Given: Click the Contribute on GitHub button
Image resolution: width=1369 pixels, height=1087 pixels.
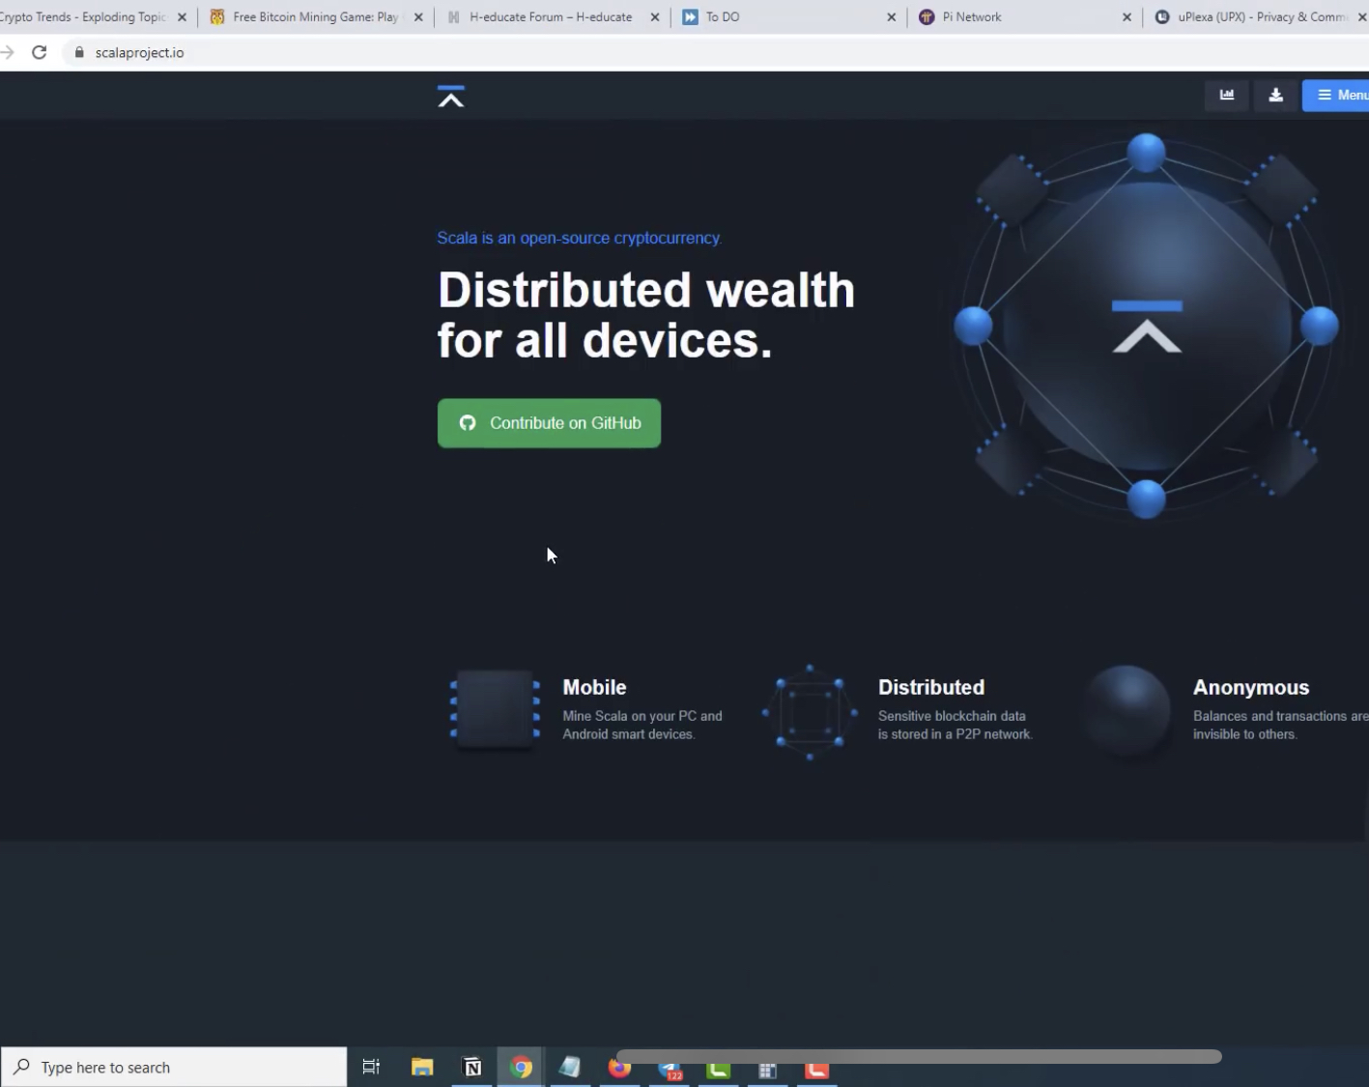Looking at the screenshot, I should [549, 423].
